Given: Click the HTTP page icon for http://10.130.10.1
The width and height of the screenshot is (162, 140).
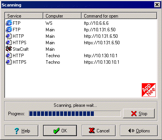Looking at the screenshot, I should [9, 55].
